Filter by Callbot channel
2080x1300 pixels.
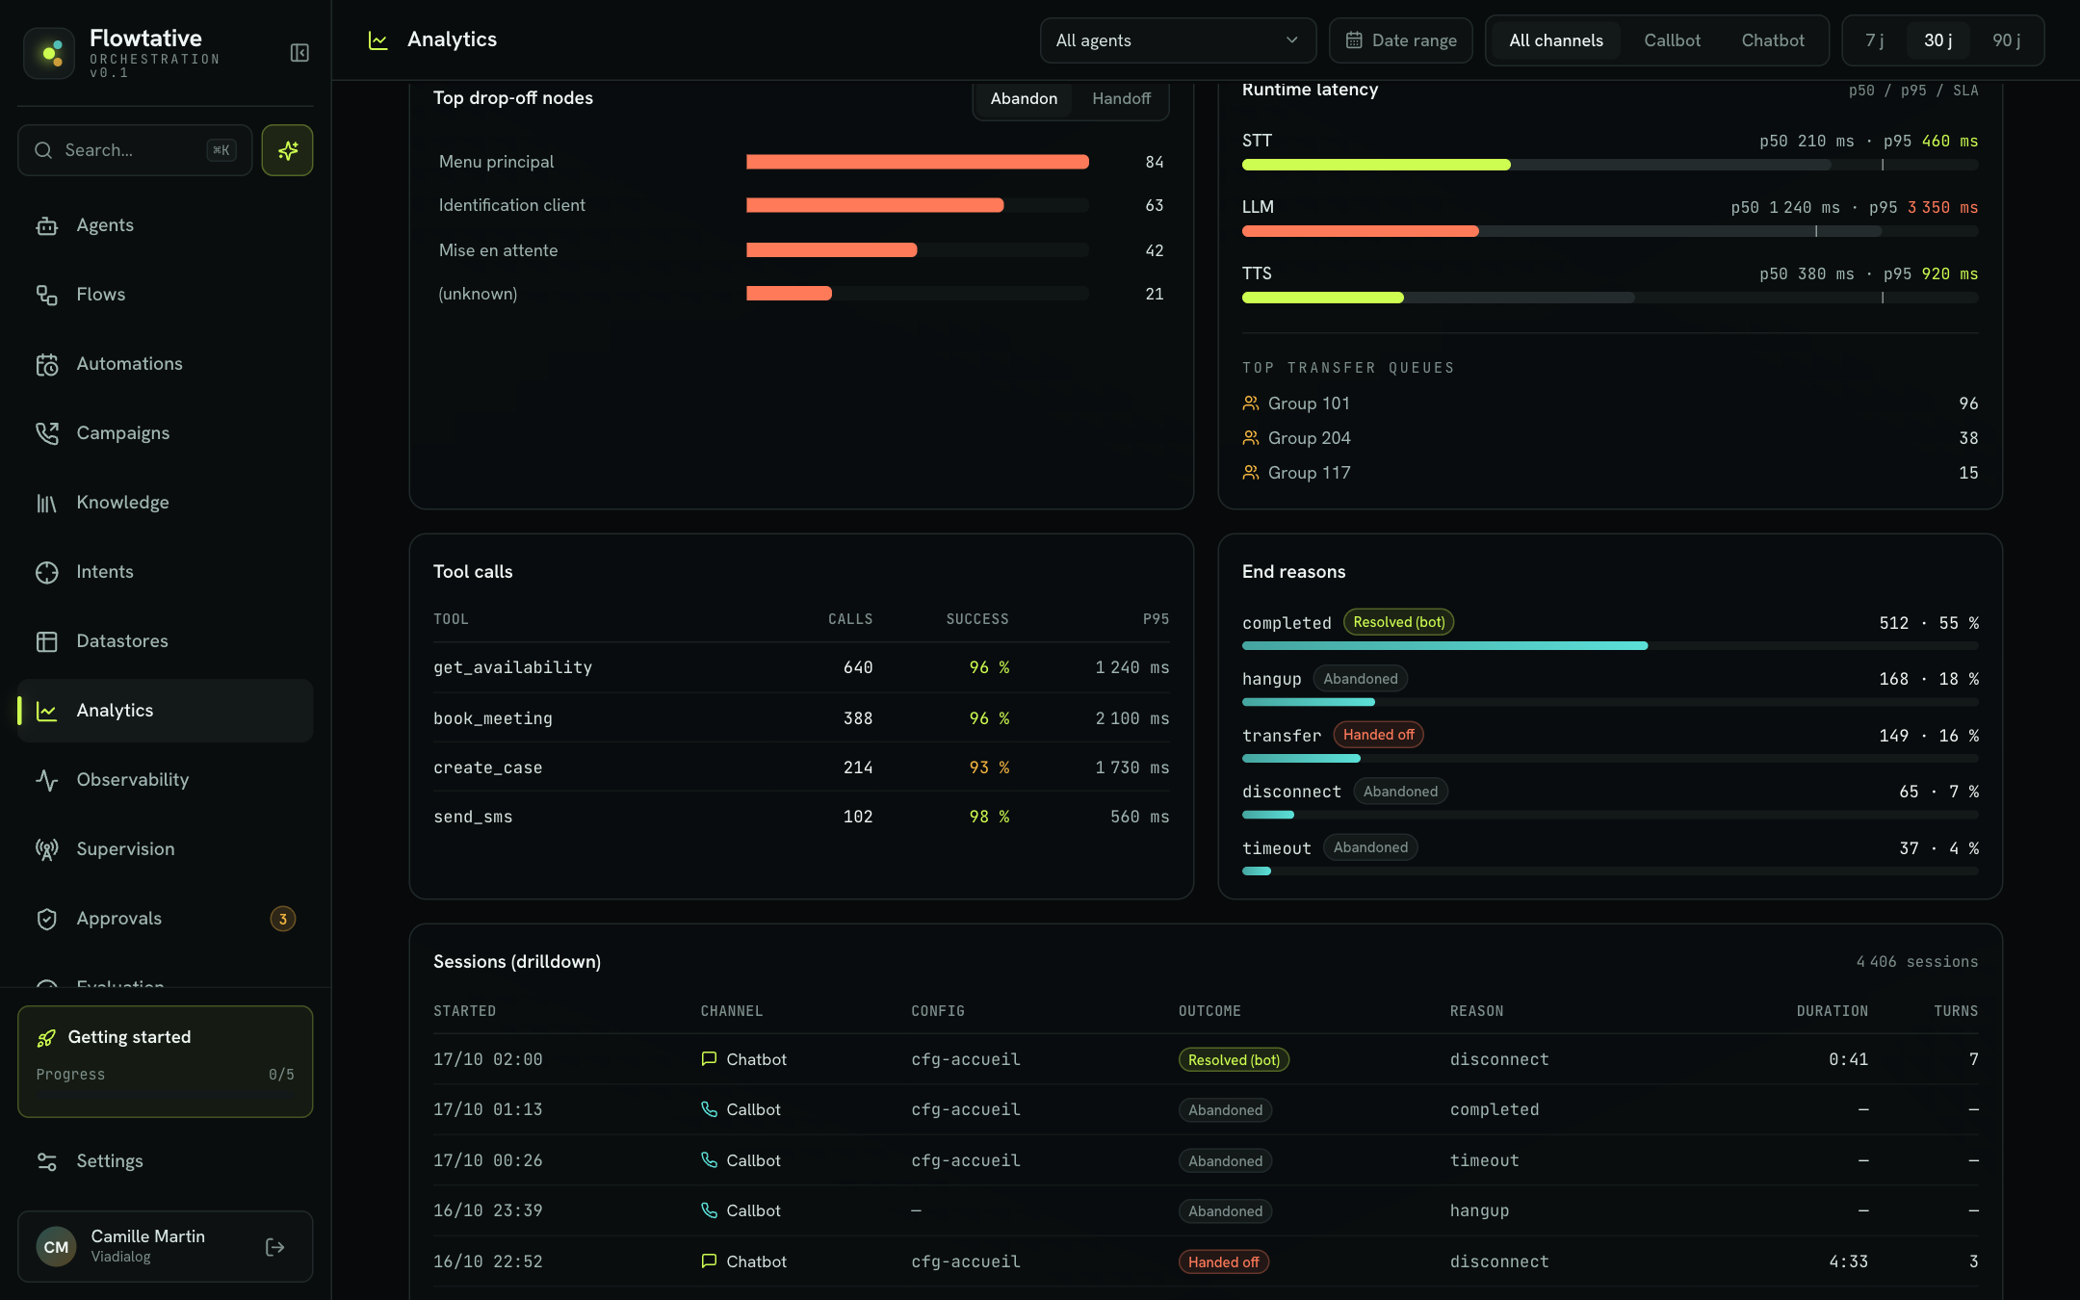click(1672, 40)
